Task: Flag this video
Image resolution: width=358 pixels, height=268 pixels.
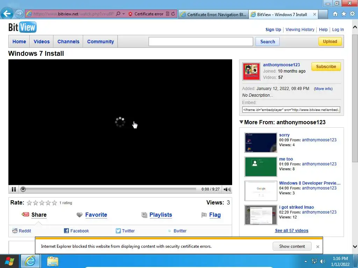Action: pyautogui.click(x=215, y=215)
